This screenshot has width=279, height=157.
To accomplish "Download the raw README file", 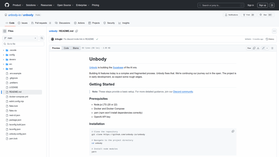I will [x=258, y=48].
